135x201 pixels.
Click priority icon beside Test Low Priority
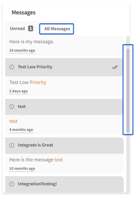tap(12, 67)
